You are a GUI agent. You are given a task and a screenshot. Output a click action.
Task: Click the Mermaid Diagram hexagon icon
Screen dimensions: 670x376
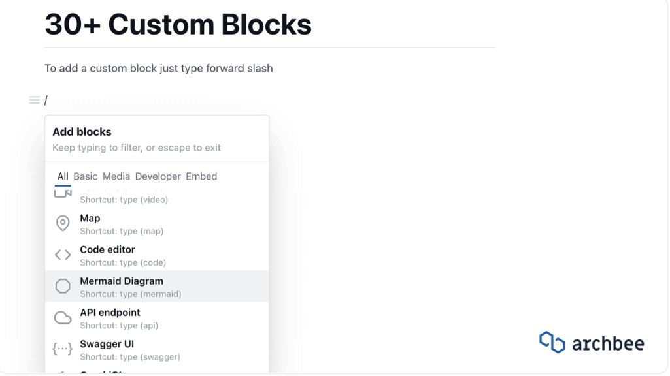62,286
